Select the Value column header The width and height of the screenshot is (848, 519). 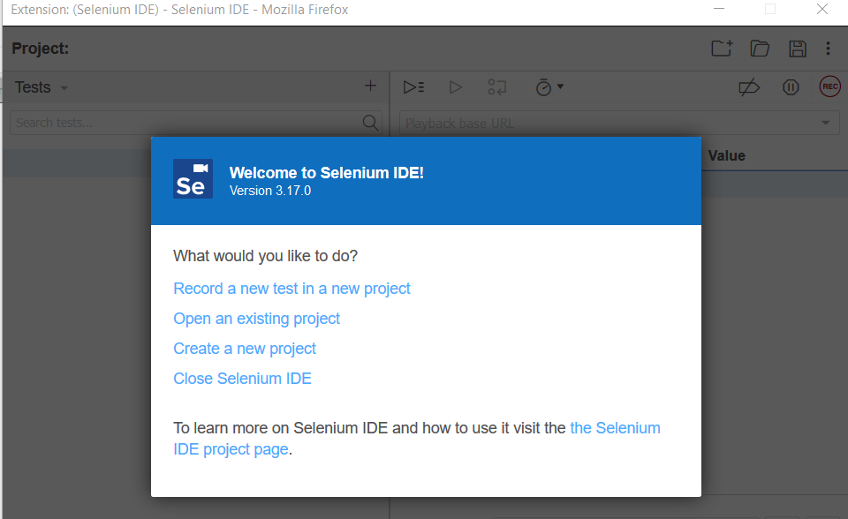click(x=726, y=155)
